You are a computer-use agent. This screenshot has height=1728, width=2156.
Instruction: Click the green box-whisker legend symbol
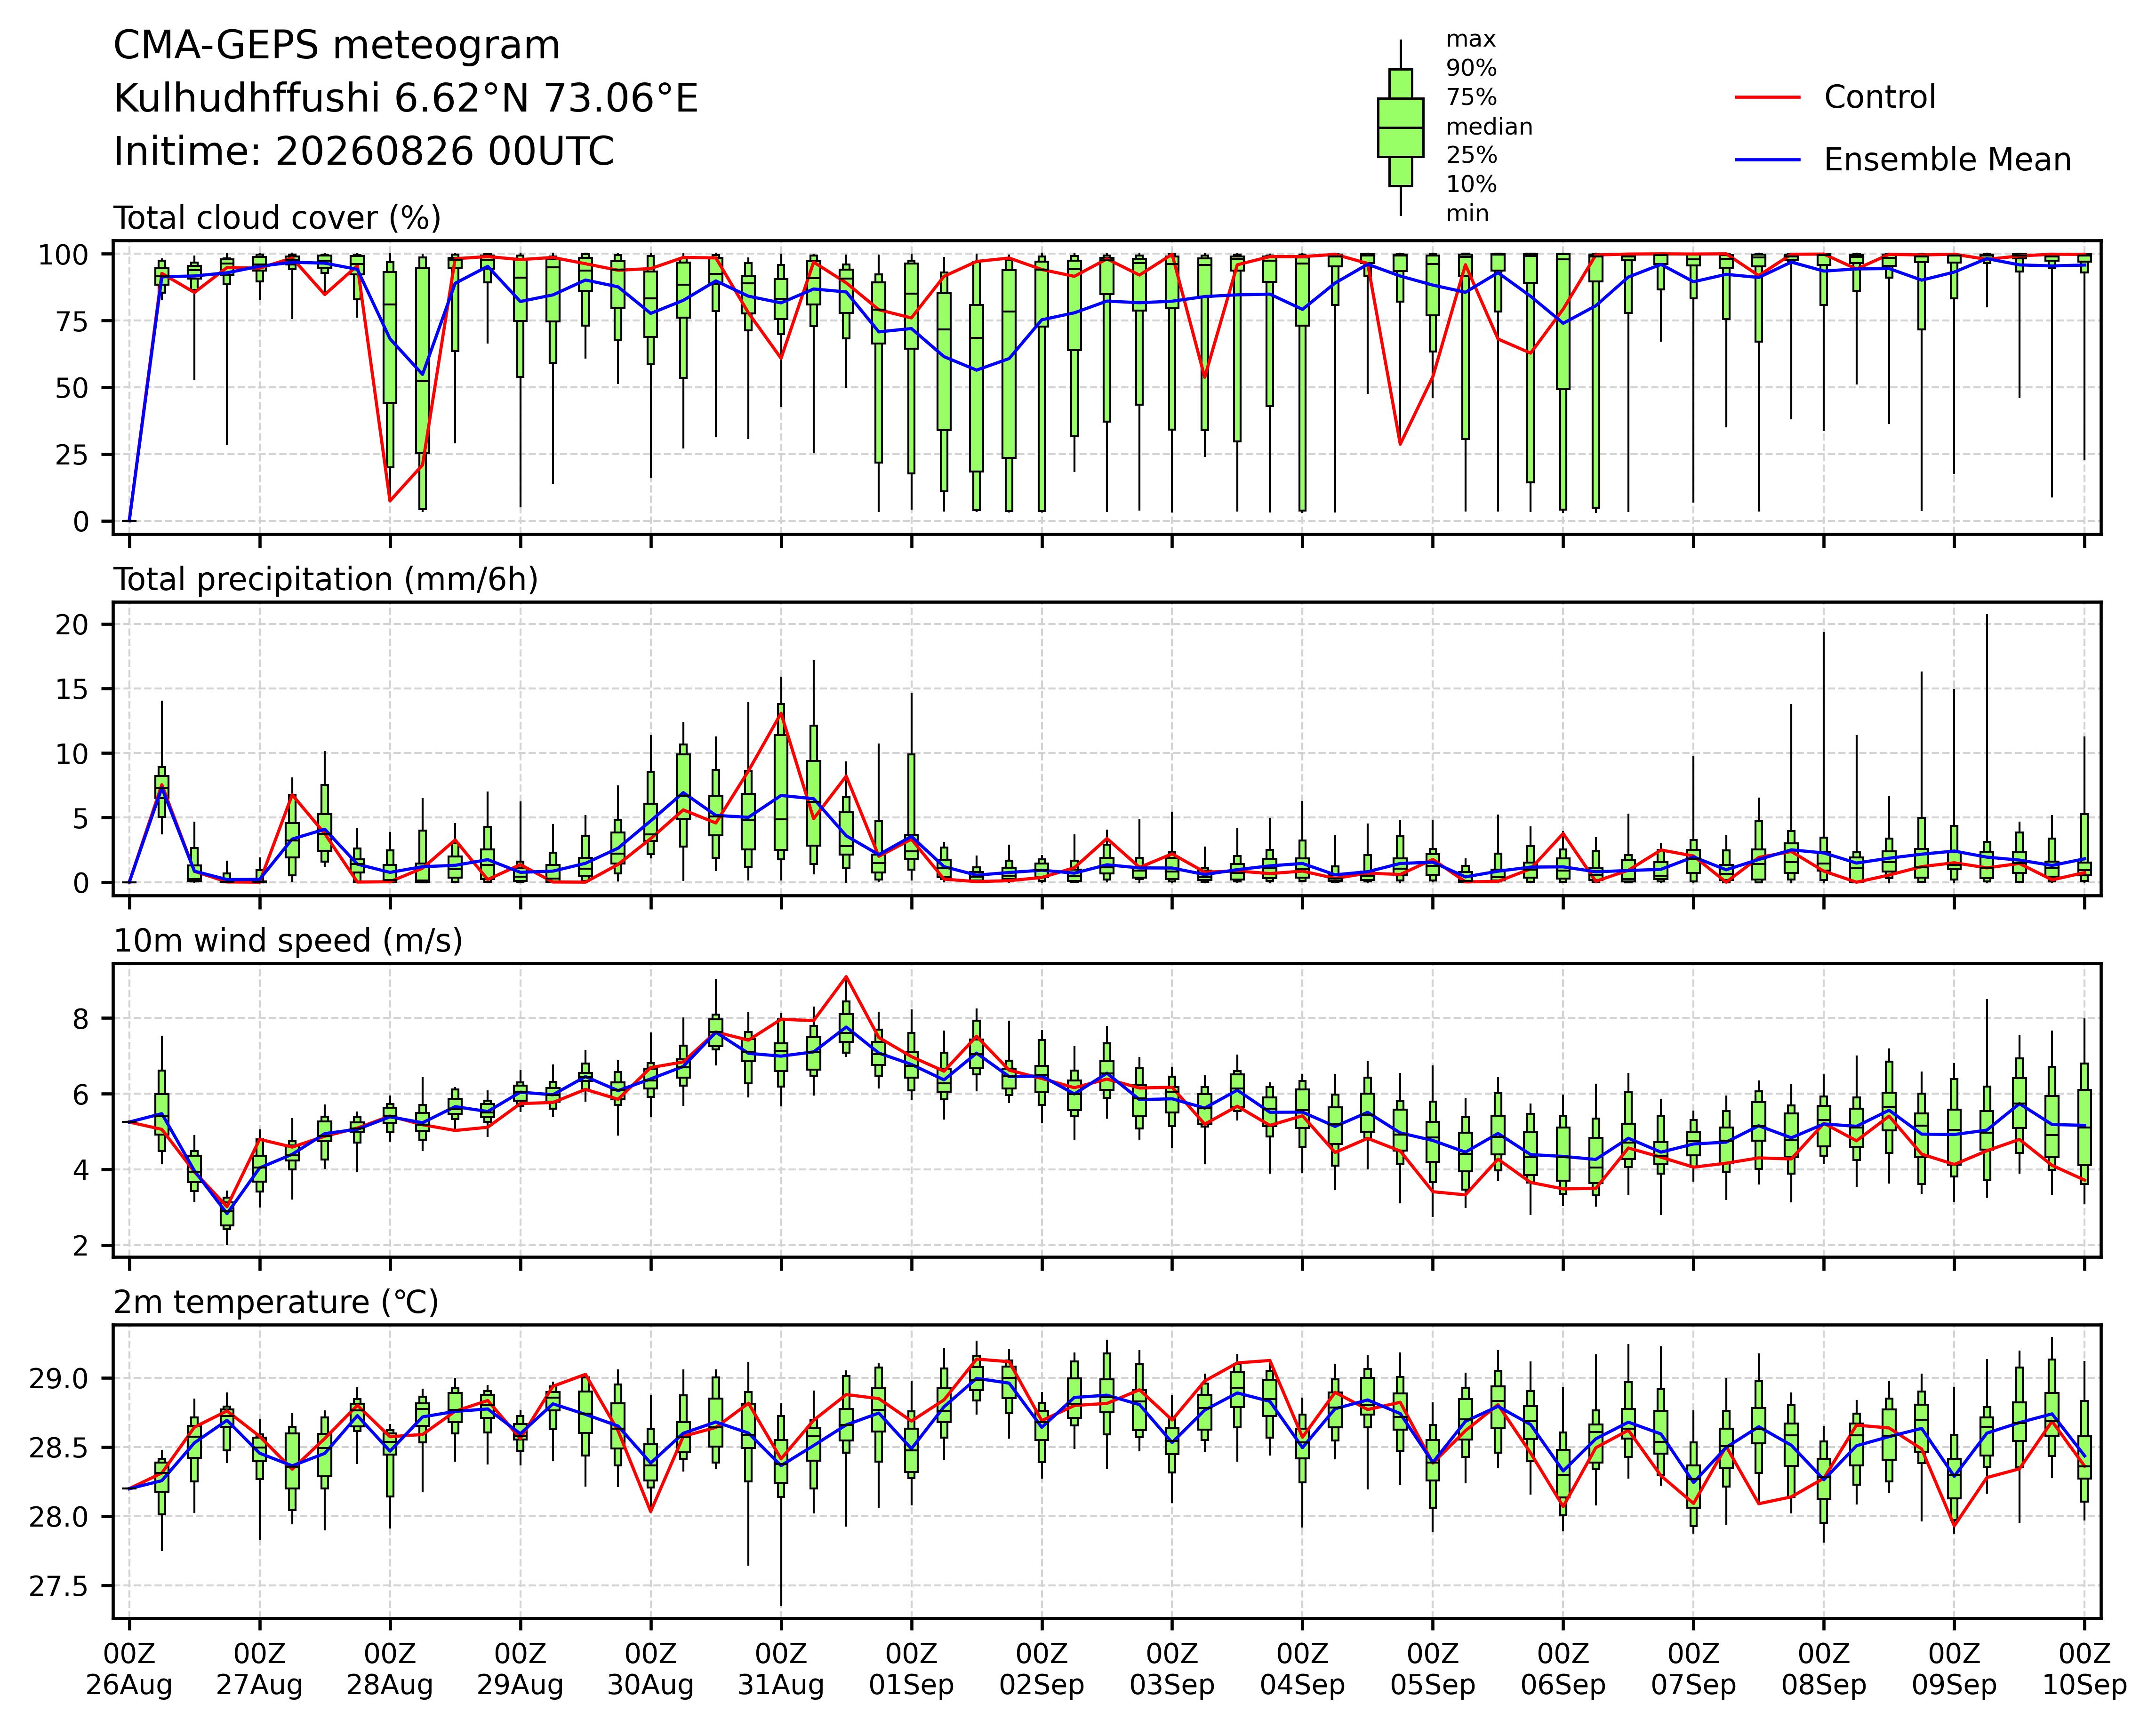point(1400,128)
